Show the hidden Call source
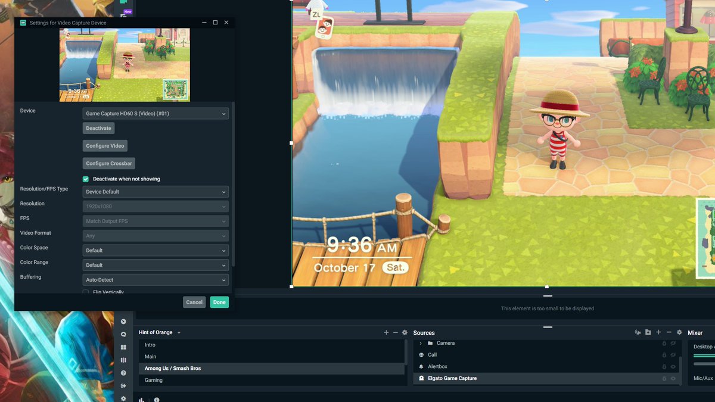Viewport: 715px width, 402px height. [673, 355]
